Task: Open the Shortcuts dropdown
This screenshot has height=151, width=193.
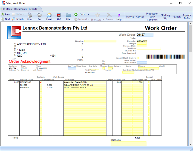Action: 103,20
